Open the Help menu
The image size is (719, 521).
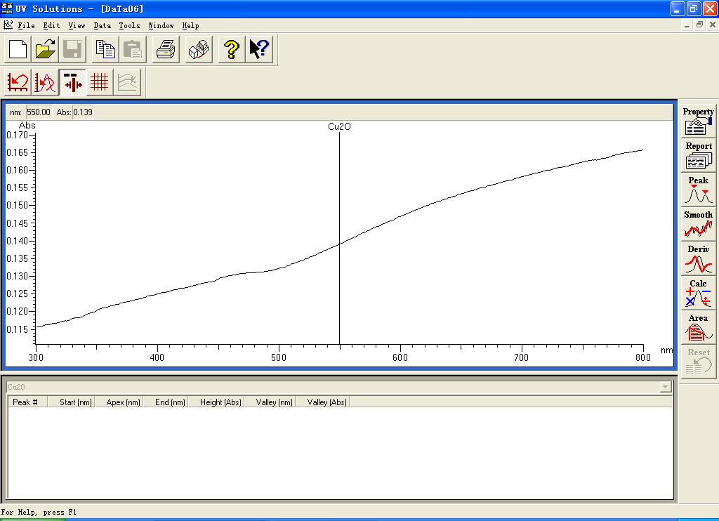pyautogui.click(x=190, y=26)
